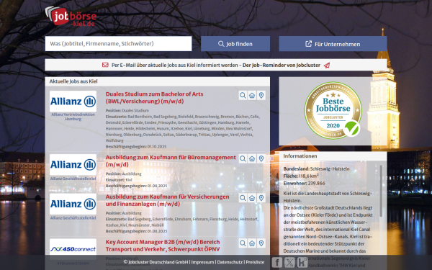Open the Facebook icon in footer
Image resolution: width=432 pixels, height=270 pixels.
(277, 262)
